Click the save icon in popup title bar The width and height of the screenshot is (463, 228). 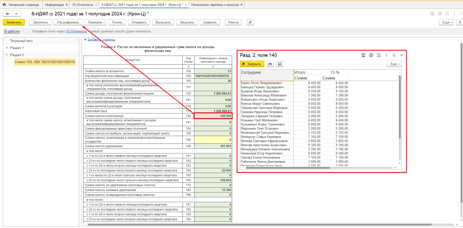[x=363, y=55]
